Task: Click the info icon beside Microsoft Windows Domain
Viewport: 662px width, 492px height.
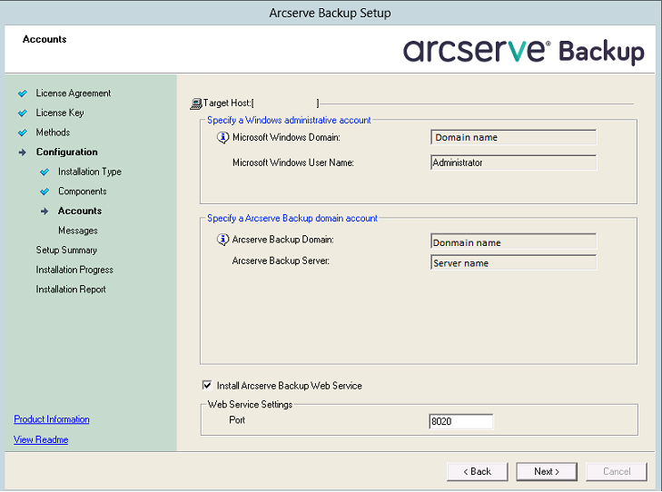Action: point(222,138)
